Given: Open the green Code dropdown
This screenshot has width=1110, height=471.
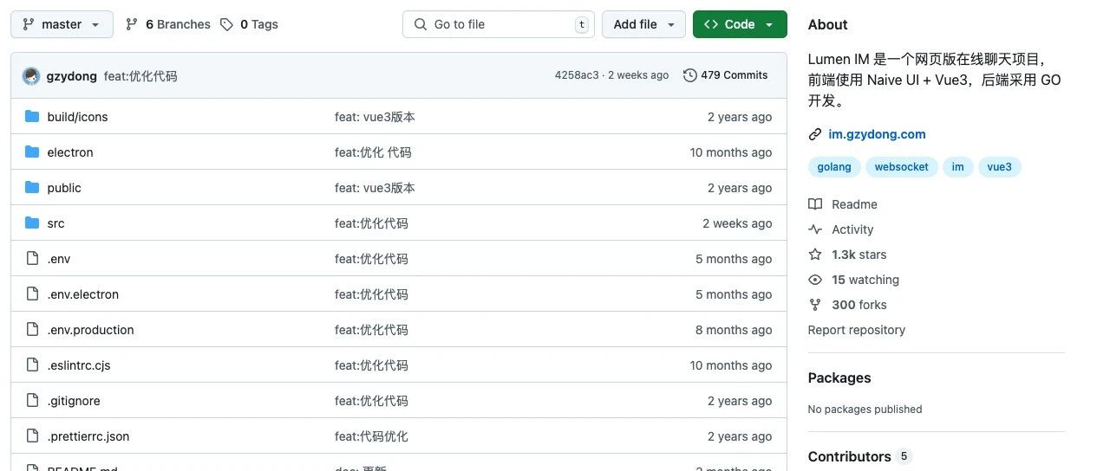Looking at the screenshot, I should [x=740, y=24].
